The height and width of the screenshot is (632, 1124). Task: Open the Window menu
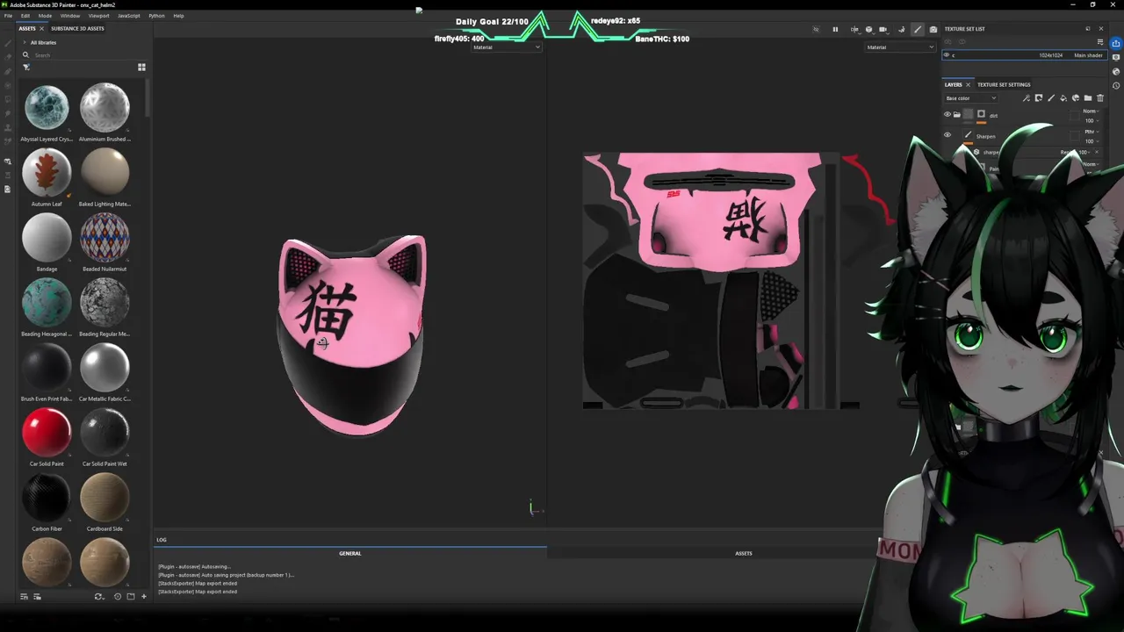[x=70, y=16]
